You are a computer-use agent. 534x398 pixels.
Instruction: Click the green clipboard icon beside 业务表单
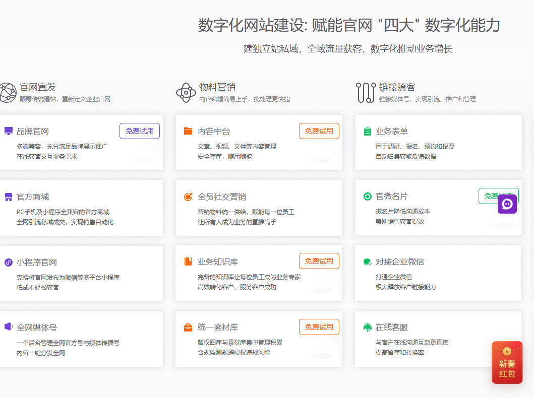tap(367, 131)
